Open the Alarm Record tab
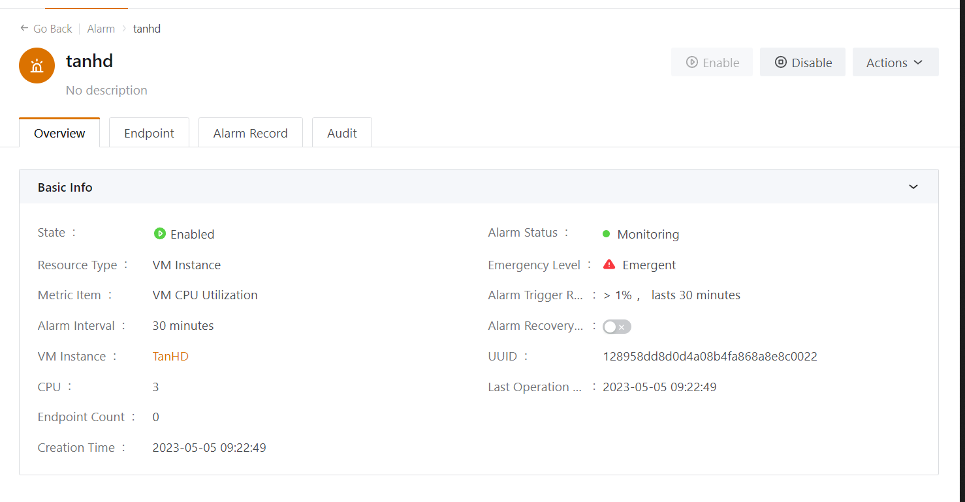 pyautogui.click(x=250, y=133)
